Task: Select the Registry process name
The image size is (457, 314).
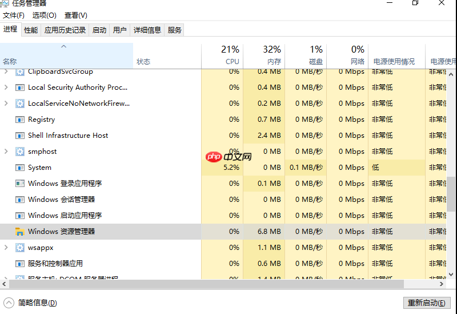Action: 41,120
